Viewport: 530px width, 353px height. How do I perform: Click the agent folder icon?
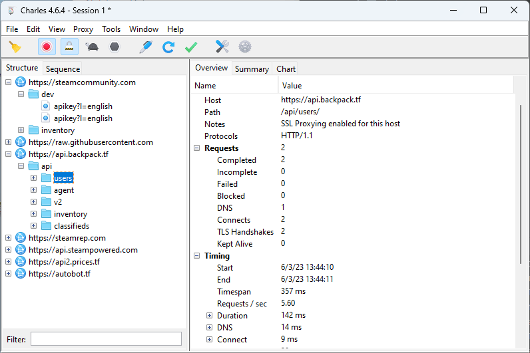[47, 189]
